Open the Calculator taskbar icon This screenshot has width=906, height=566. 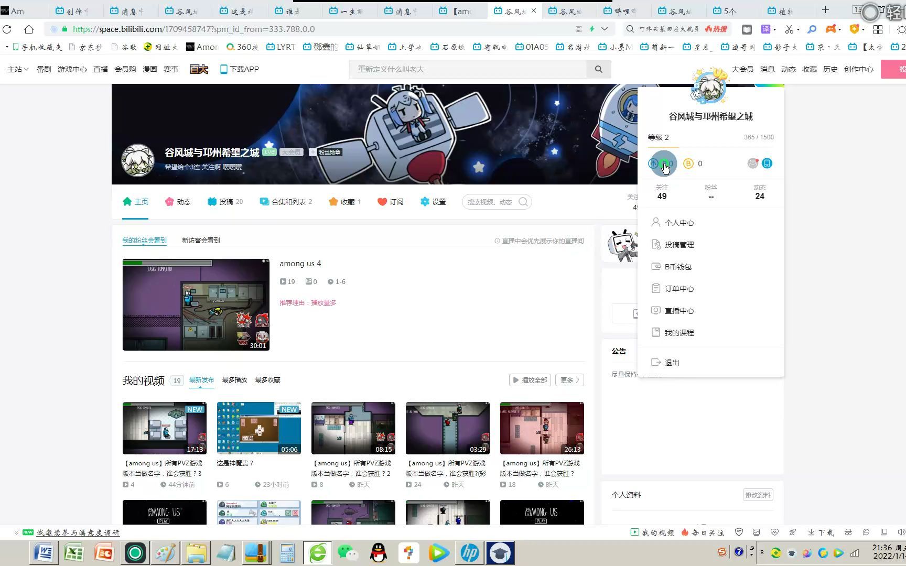point(287,553)
